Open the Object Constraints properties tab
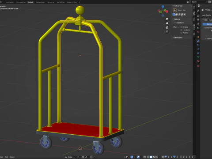212x159 pixels. (198, 53)
